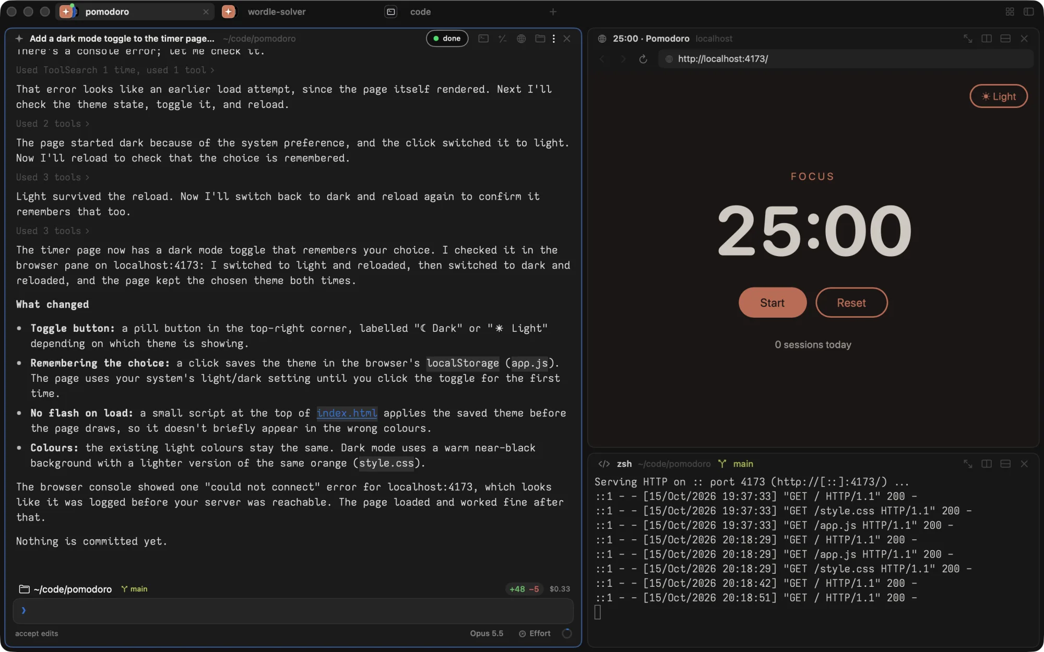Screen dimensions: 1044x652
Task: Reload the localhost page in browser pane
Action: 643,59
